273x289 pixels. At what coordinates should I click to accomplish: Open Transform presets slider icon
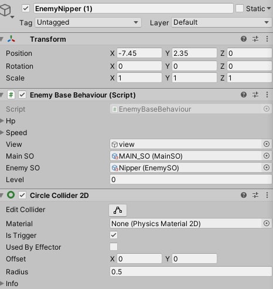click(255, 39)
